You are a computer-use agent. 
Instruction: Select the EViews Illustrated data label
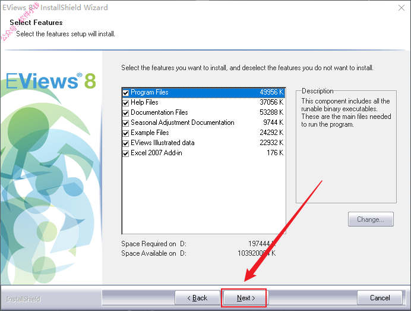pyautogui.click(x=163, y=143)
